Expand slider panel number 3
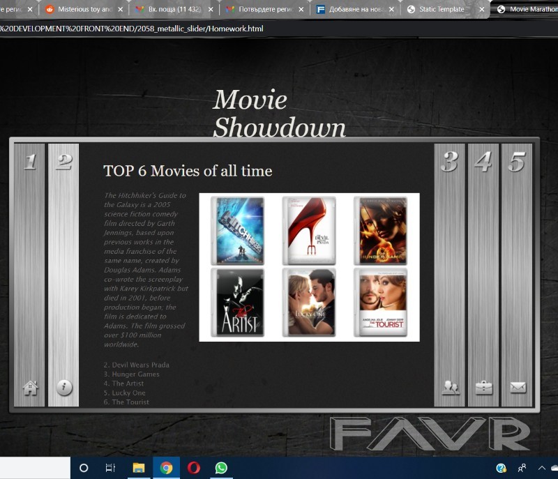Viewport: 558px width, 479px height. tap(450, 162)
